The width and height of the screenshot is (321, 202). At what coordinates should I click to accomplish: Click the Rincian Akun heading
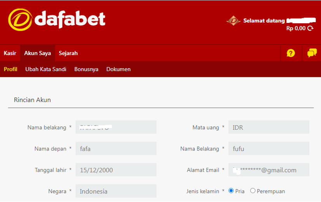pos(32,100)
